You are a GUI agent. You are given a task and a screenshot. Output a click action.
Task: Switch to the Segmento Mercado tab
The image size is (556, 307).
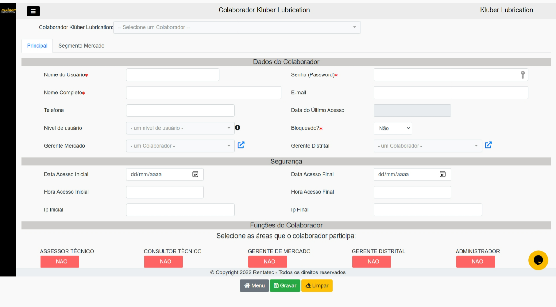[x=81, y=46]
